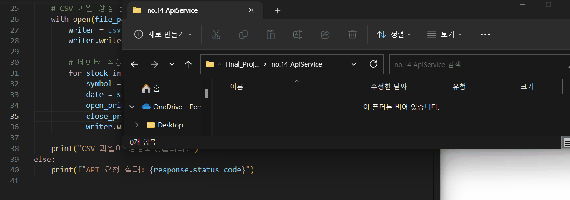Go up one folder with up arrow
This screenshot has height=200, width=570.
point(188,64)
